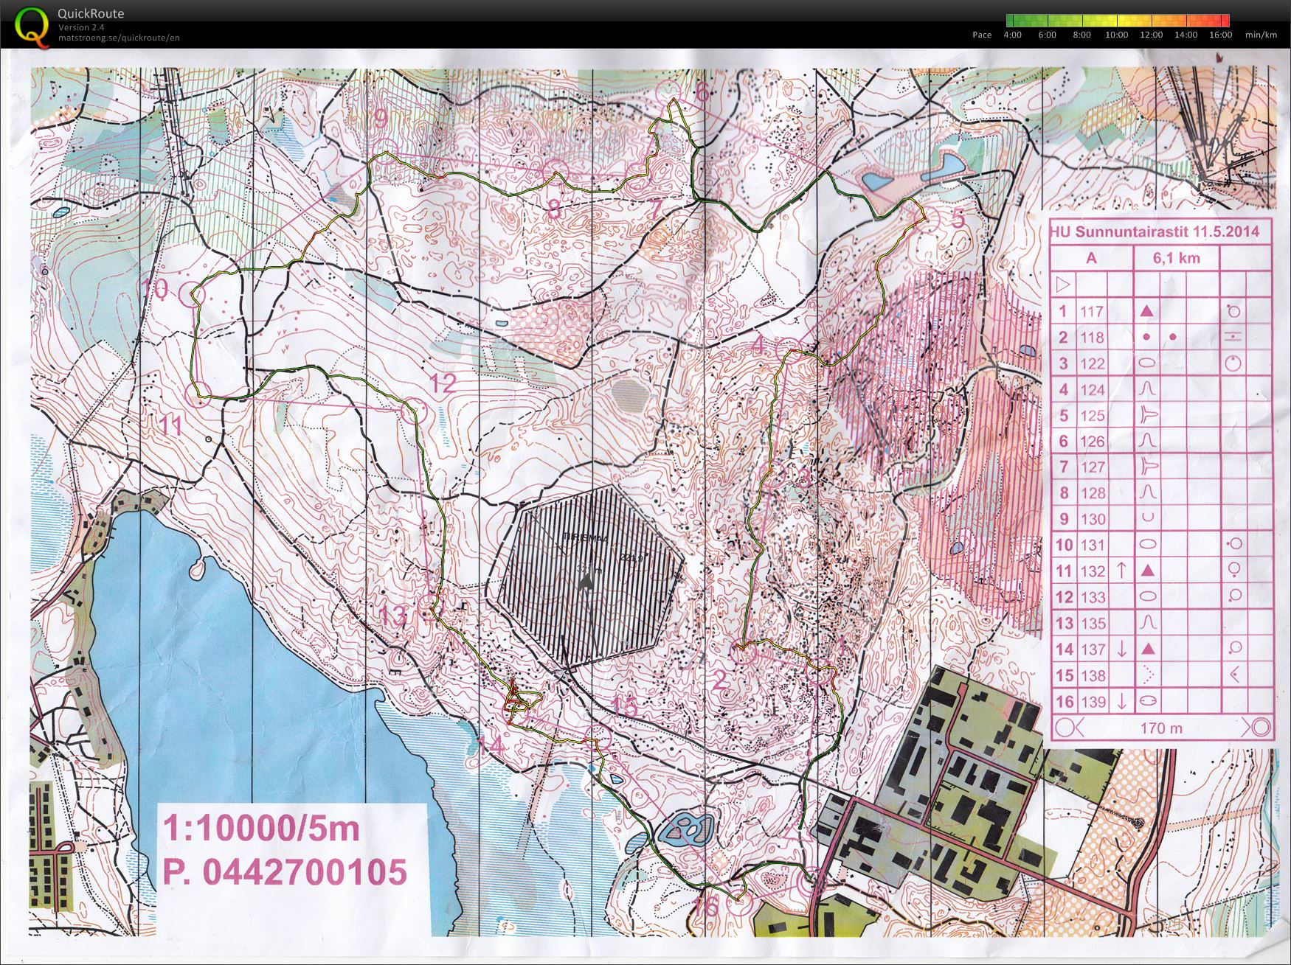
Task: Click control number 12 on the map
Action: click(443, 383)
